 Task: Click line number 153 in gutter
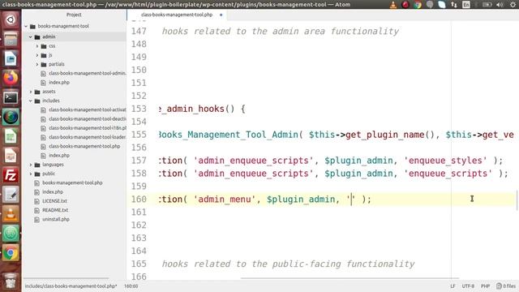[x=139, y=109]
